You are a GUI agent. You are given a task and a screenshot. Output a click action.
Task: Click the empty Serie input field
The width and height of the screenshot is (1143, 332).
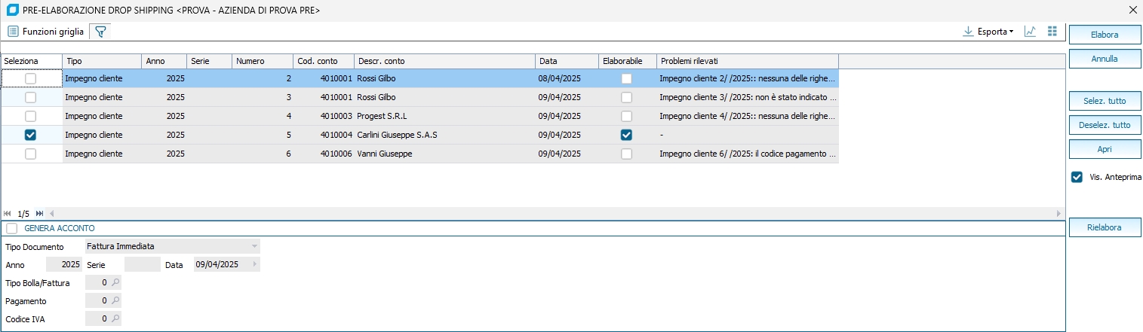click(x=143, y=264)
